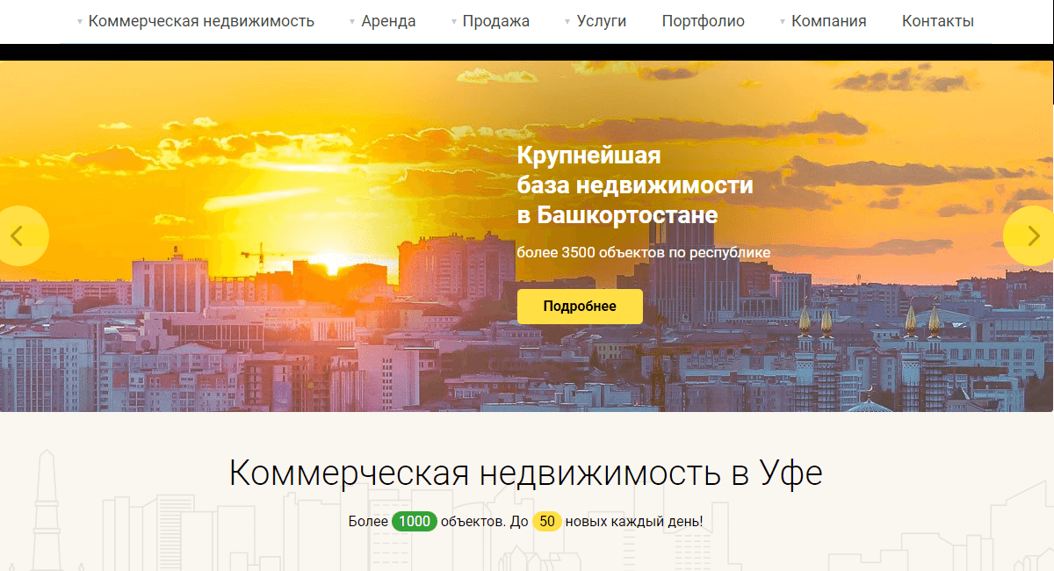1054x571 pixels.
Task: Open the Услуги menu
Action: click(x=602, y=21)
